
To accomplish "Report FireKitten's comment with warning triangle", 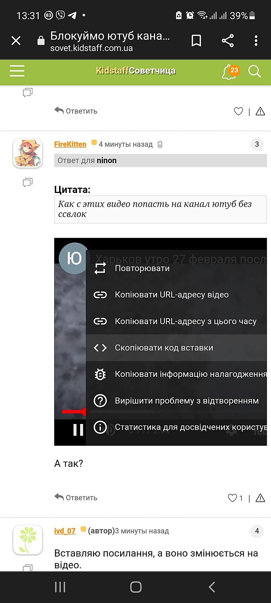I will click(x=260, y=498).
